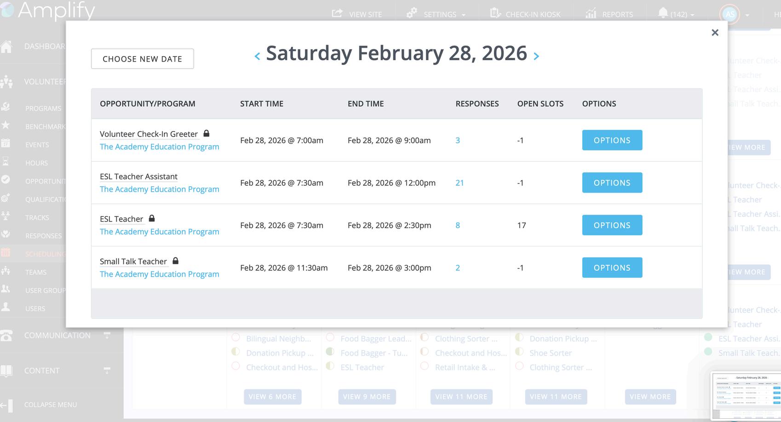Select Shoe Sorter entry in background calendar

551,353
